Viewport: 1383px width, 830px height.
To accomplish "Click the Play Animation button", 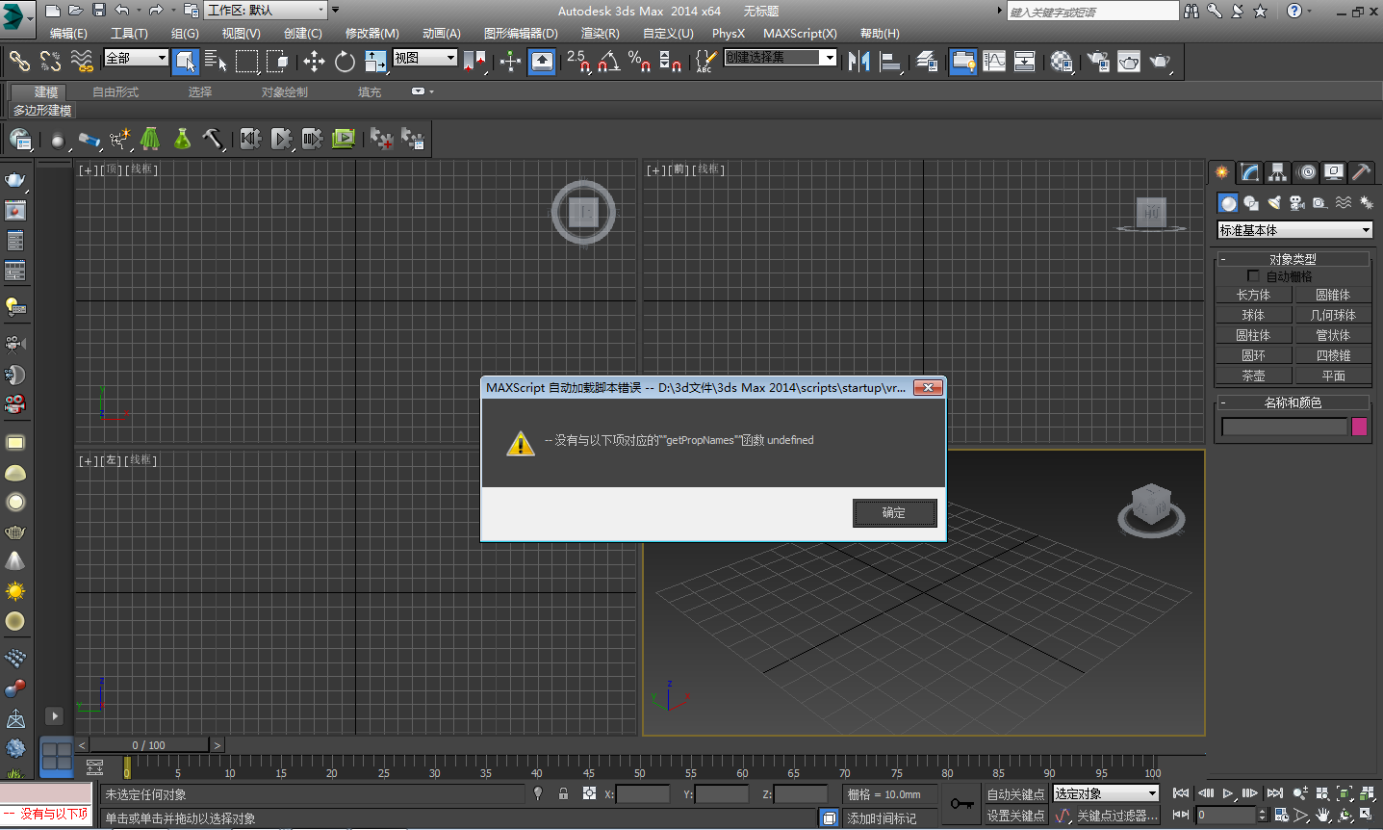I will [x=1228, y=793].
